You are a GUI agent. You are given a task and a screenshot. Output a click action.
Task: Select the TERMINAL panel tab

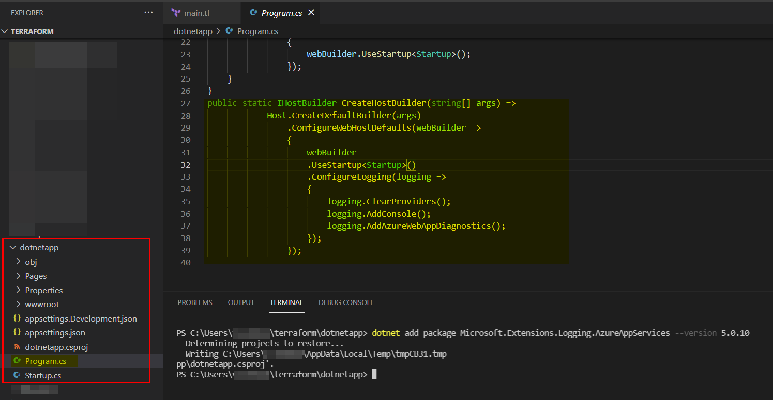(x=286, y=302)
